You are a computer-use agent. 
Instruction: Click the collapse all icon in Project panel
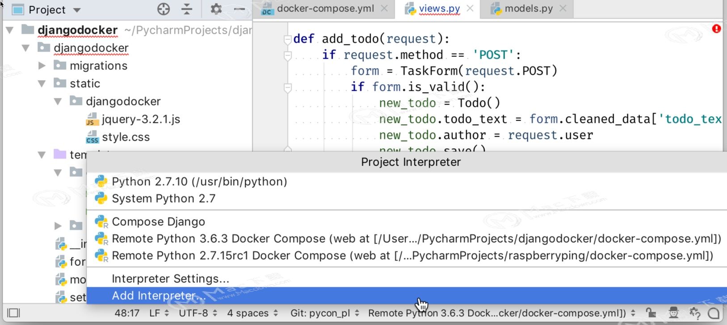187,9
